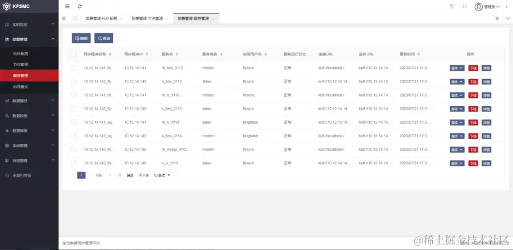Open the tab options dropdown chevron
Screen dimensions: 513x250
tap(507, 18)
